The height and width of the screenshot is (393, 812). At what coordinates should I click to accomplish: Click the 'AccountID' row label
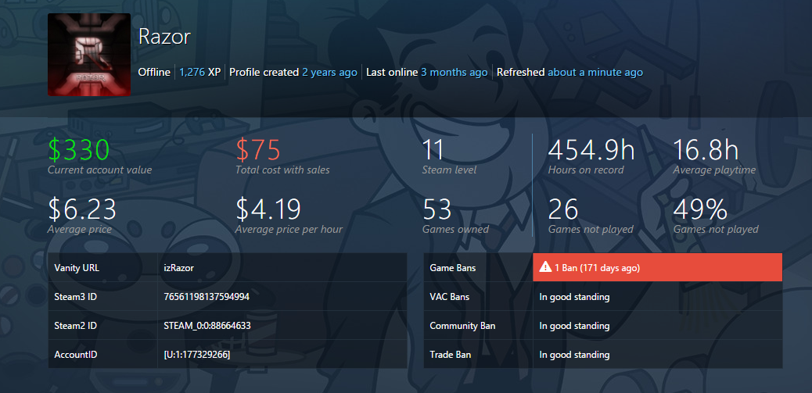(76, 355)
